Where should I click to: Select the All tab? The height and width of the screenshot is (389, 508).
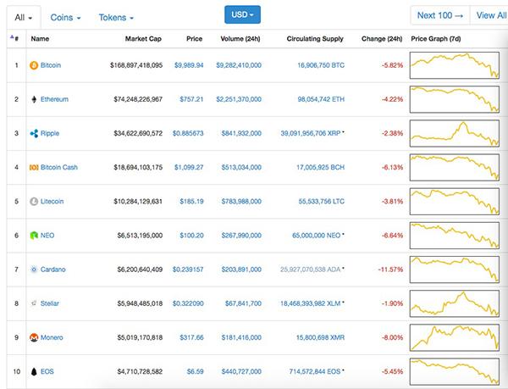[x=24, y=18]
